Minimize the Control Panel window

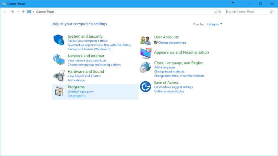pos(249,4)
